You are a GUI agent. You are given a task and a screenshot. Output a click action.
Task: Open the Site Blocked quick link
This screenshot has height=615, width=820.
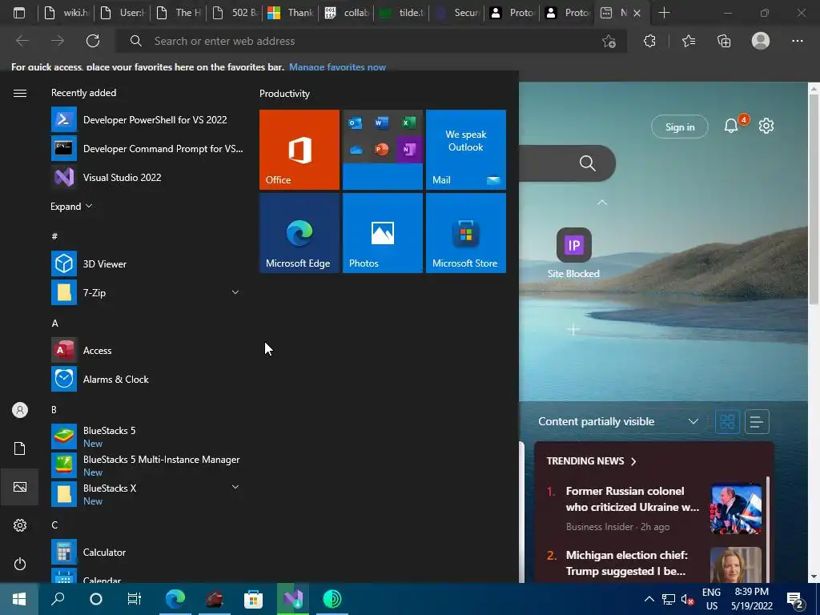573,253
